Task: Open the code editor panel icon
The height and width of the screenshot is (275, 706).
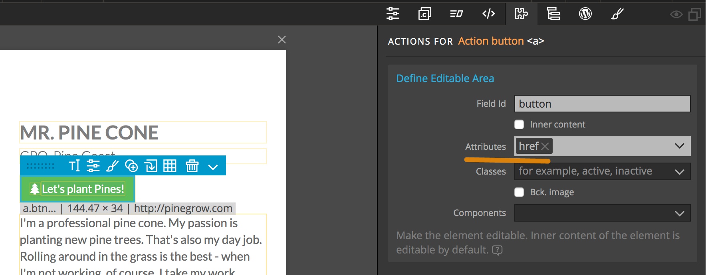Action: 489,14
